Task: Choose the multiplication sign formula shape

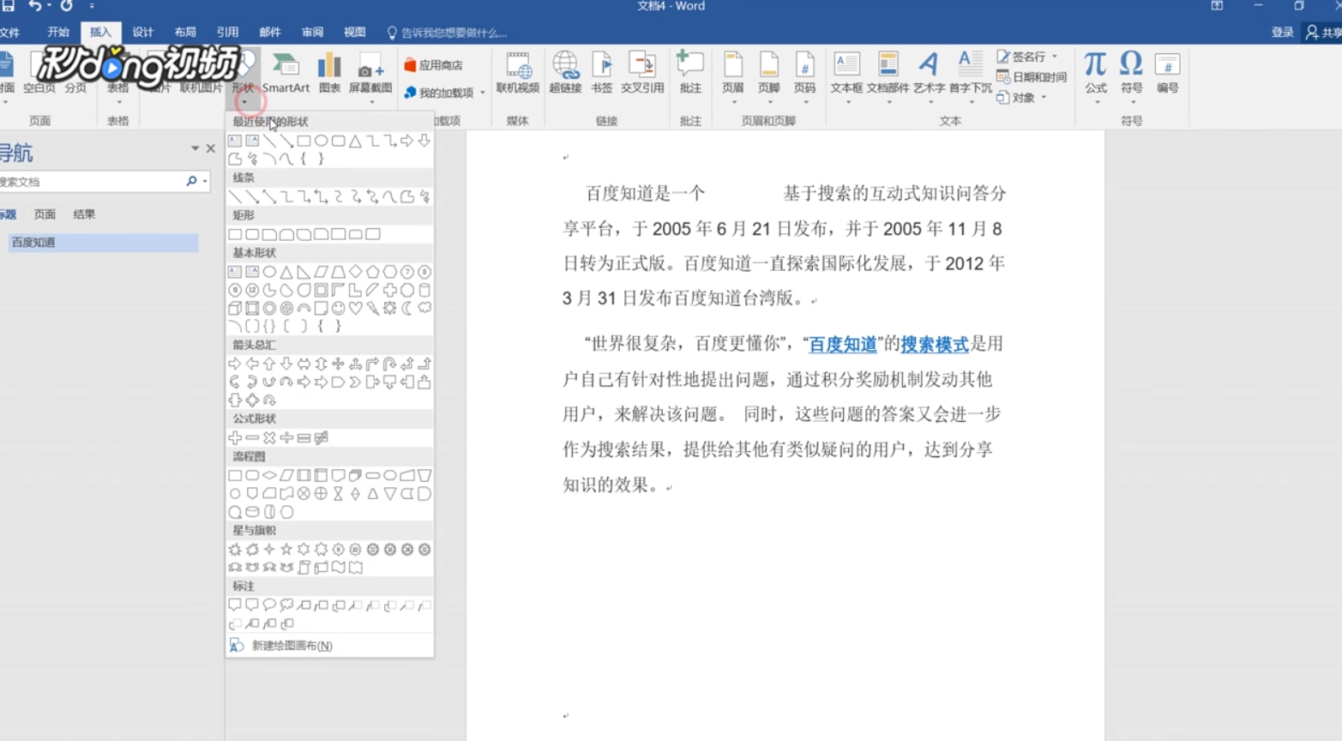Action: click(269, 437)
